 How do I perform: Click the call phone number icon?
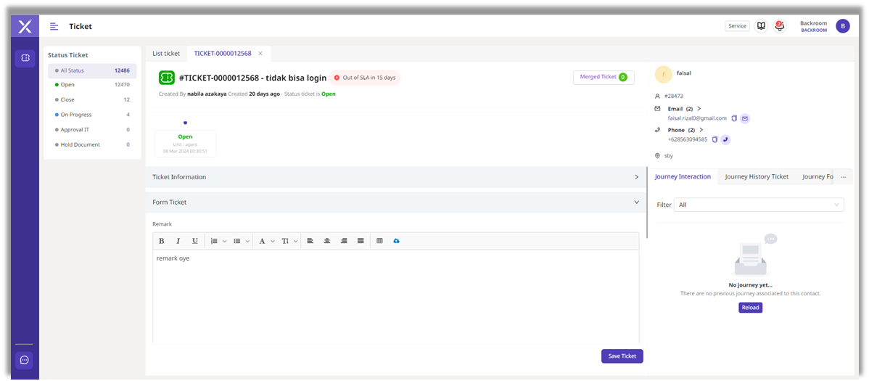[x=725, y=139]
